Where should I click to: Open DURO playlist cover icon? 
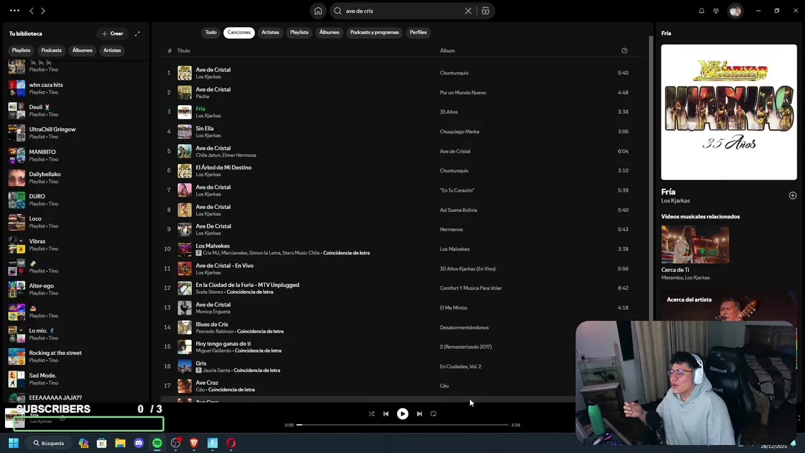coord(17,200)
